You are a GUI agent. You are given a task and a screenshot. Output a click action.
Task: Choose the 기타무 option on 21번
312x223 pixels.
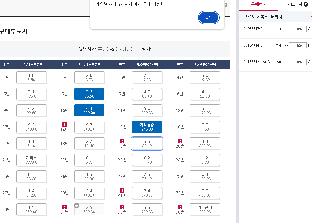tap(31, 160)
